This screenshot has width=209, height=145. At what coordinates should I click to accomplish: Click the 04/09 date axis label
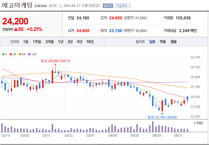click(113, 136)
